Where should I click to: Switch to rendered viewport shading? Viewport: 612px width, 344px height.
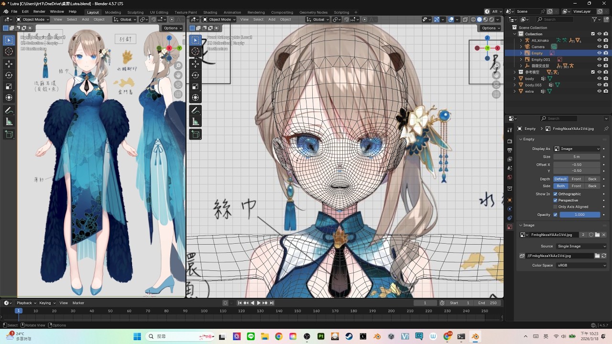491,20
